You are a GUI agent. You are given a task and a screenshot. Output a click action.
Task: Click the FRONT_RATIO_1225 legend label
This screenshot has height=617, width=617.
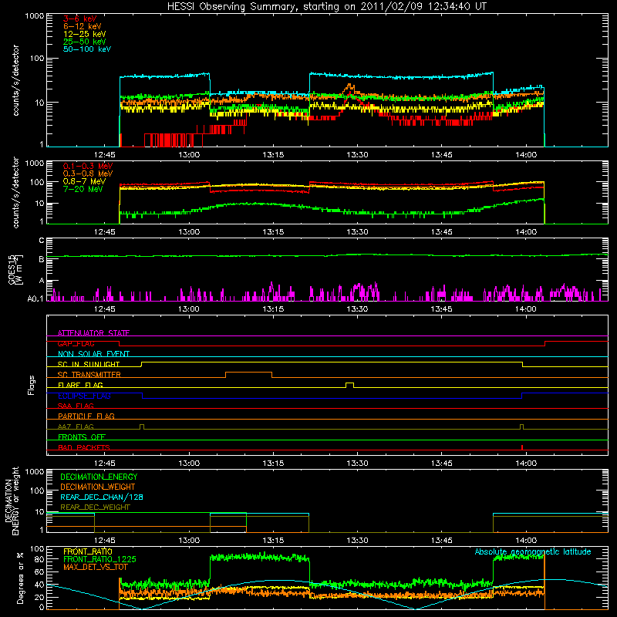(x=99, y=559)
